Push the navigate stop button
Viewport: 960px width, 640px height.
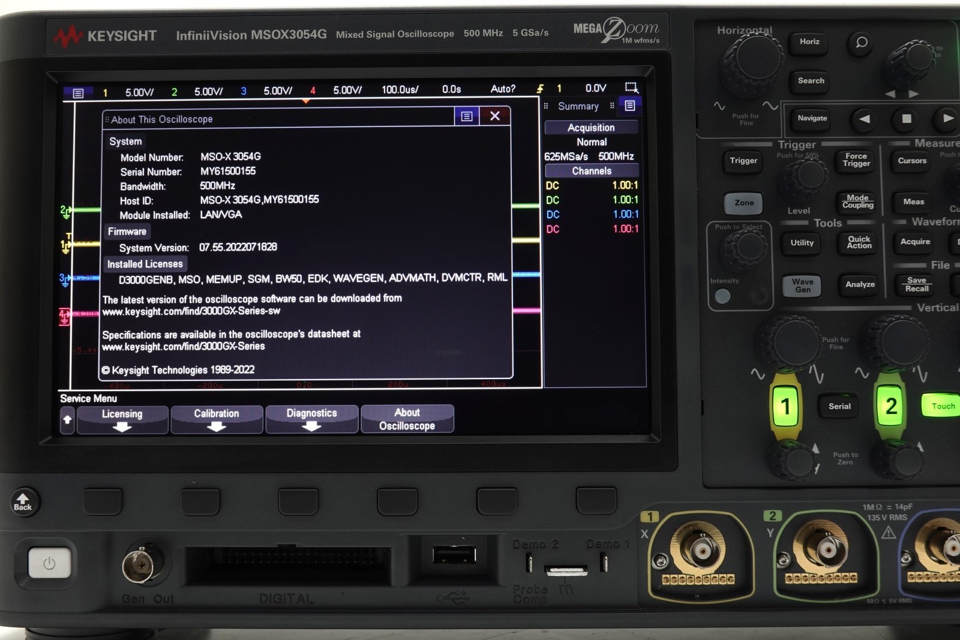pos(907,119)
